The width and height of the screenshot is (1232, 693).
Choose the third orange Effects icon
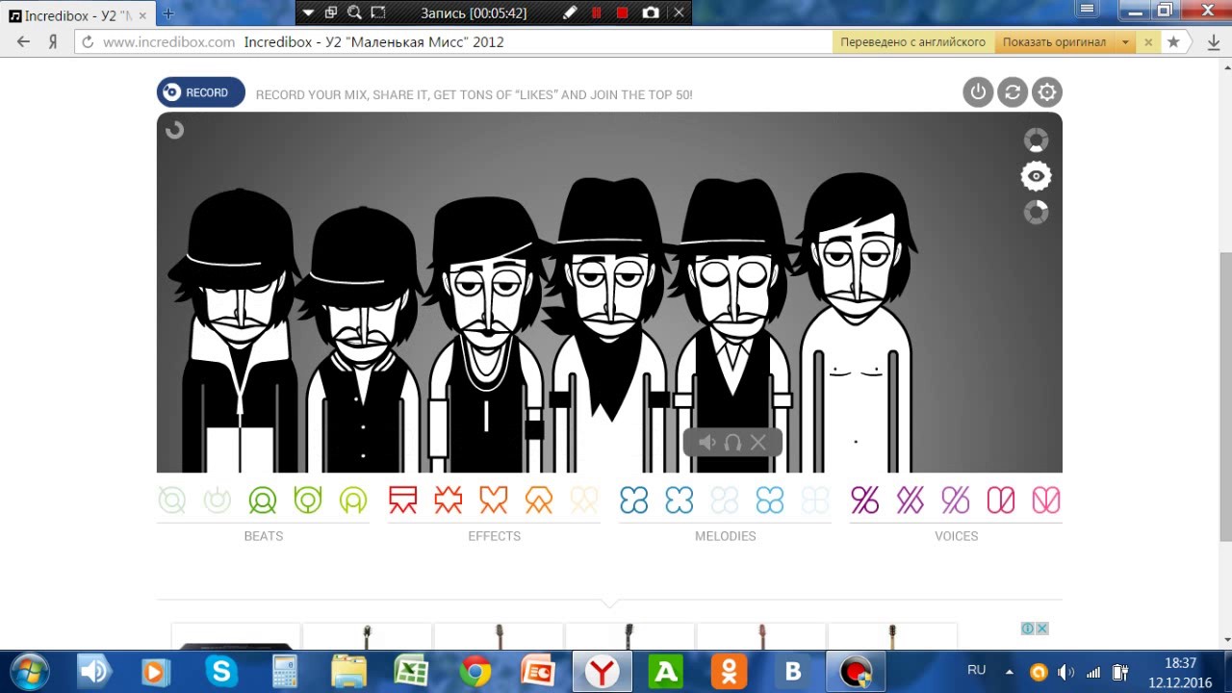pyautogui.click(x=494, y=500)
